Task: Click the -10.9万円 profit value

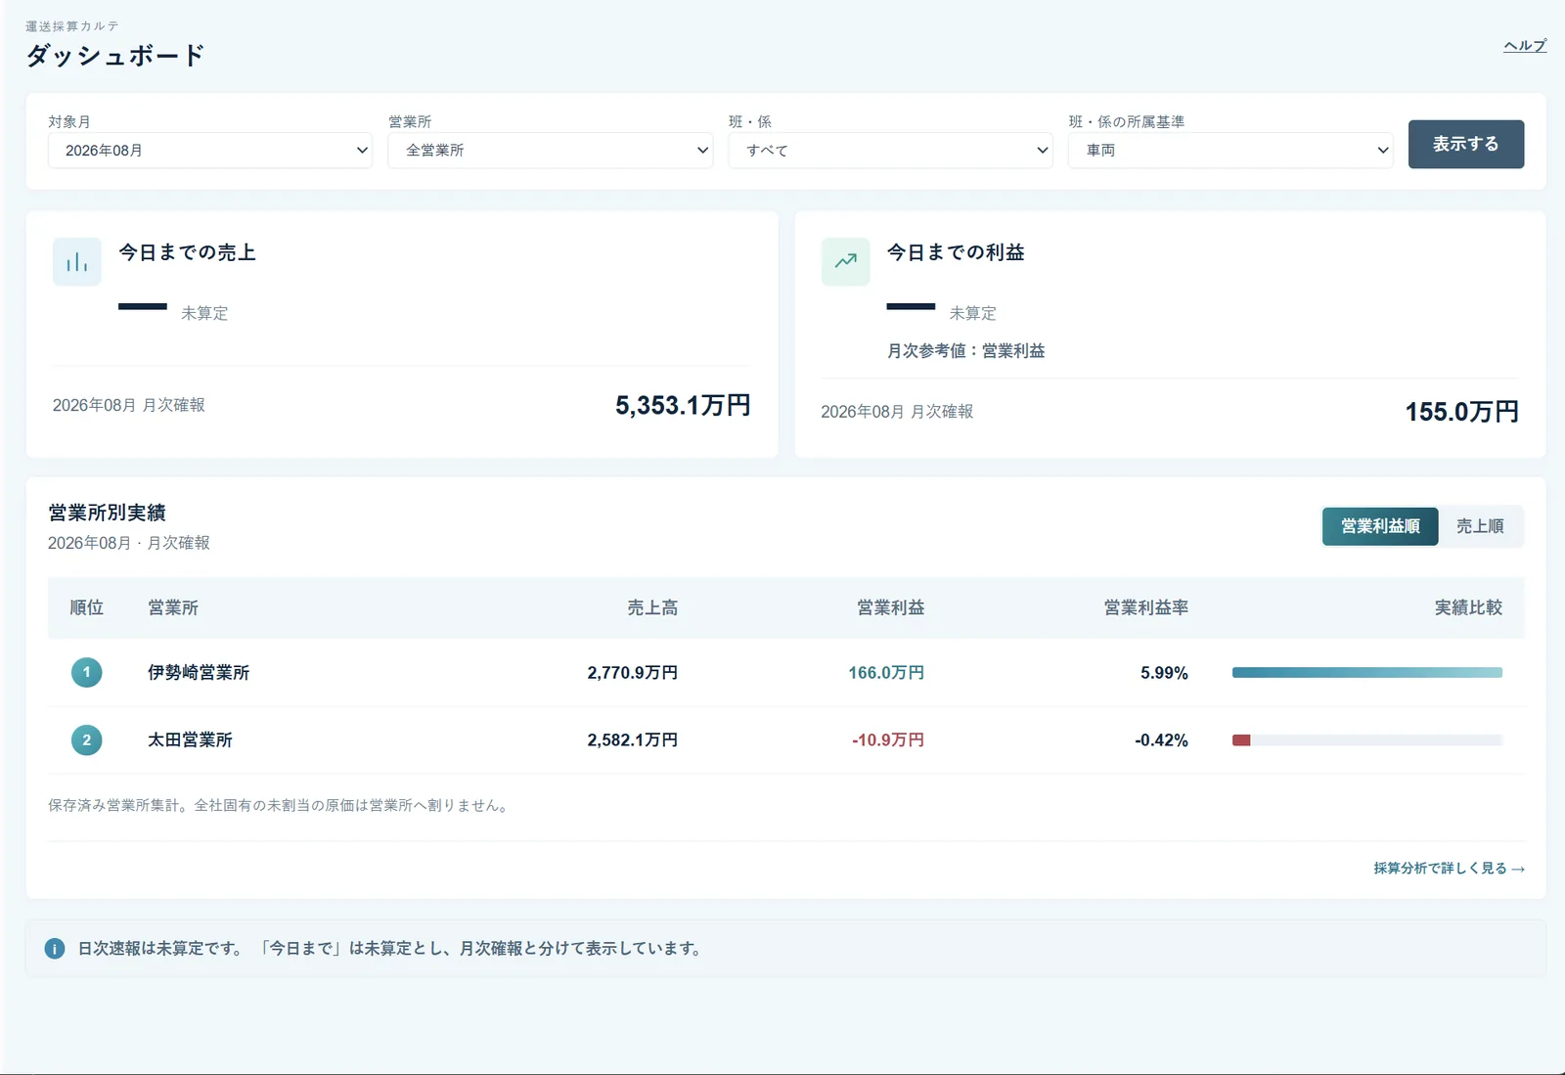Action: (888, 740)
